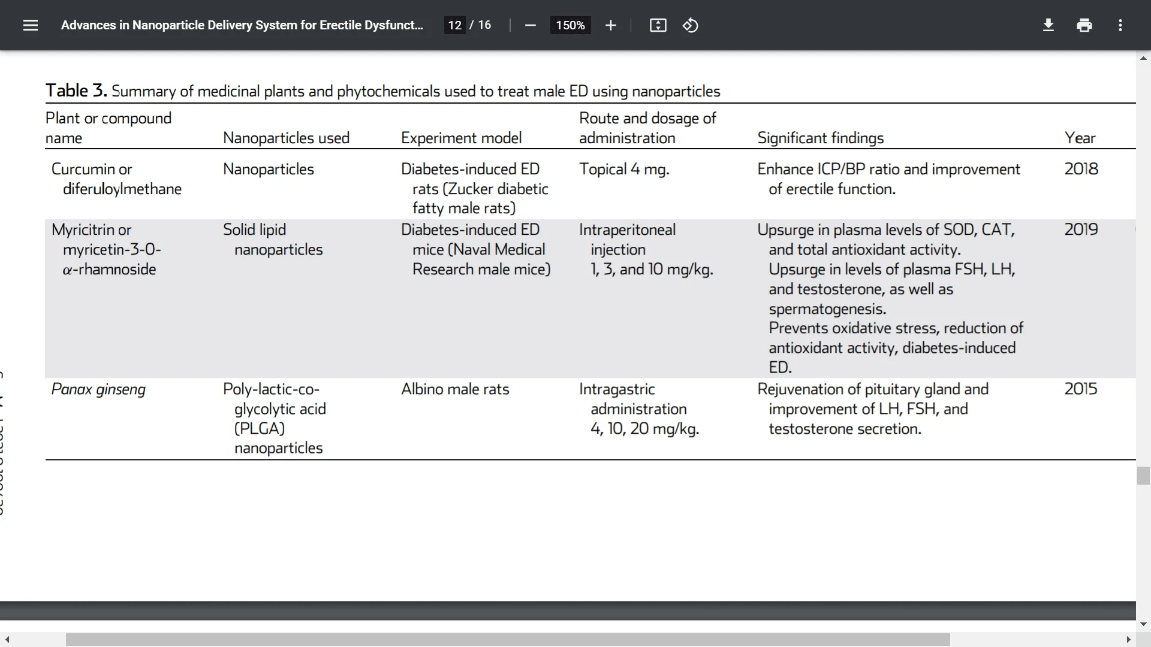Click the scroll right arrow

(x=1128, y=640)
